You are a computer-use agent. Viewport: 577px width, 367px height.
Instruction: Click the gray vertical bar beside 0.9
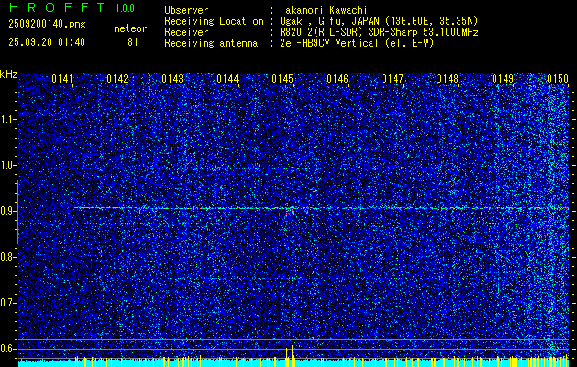(x=17, y=212)
